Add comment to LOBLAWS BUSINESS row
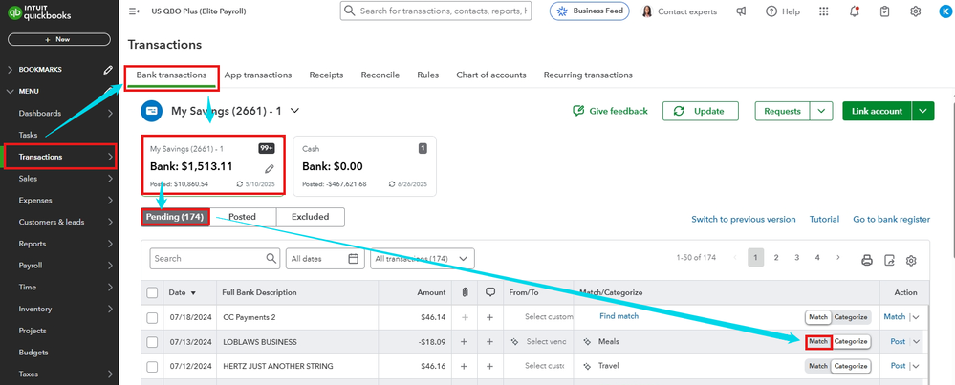This screenshot has height=385, width=955. click(x=489, y=342)
